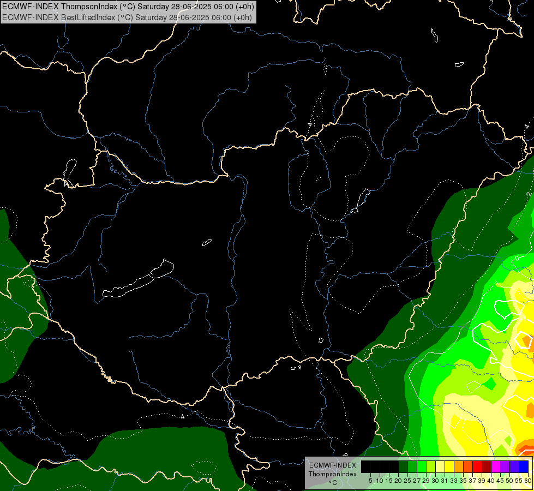This screenshot has width=534, height=491.
Task: Select the pure yellow 31–33 legend swatch
Action: coord(449,466)
